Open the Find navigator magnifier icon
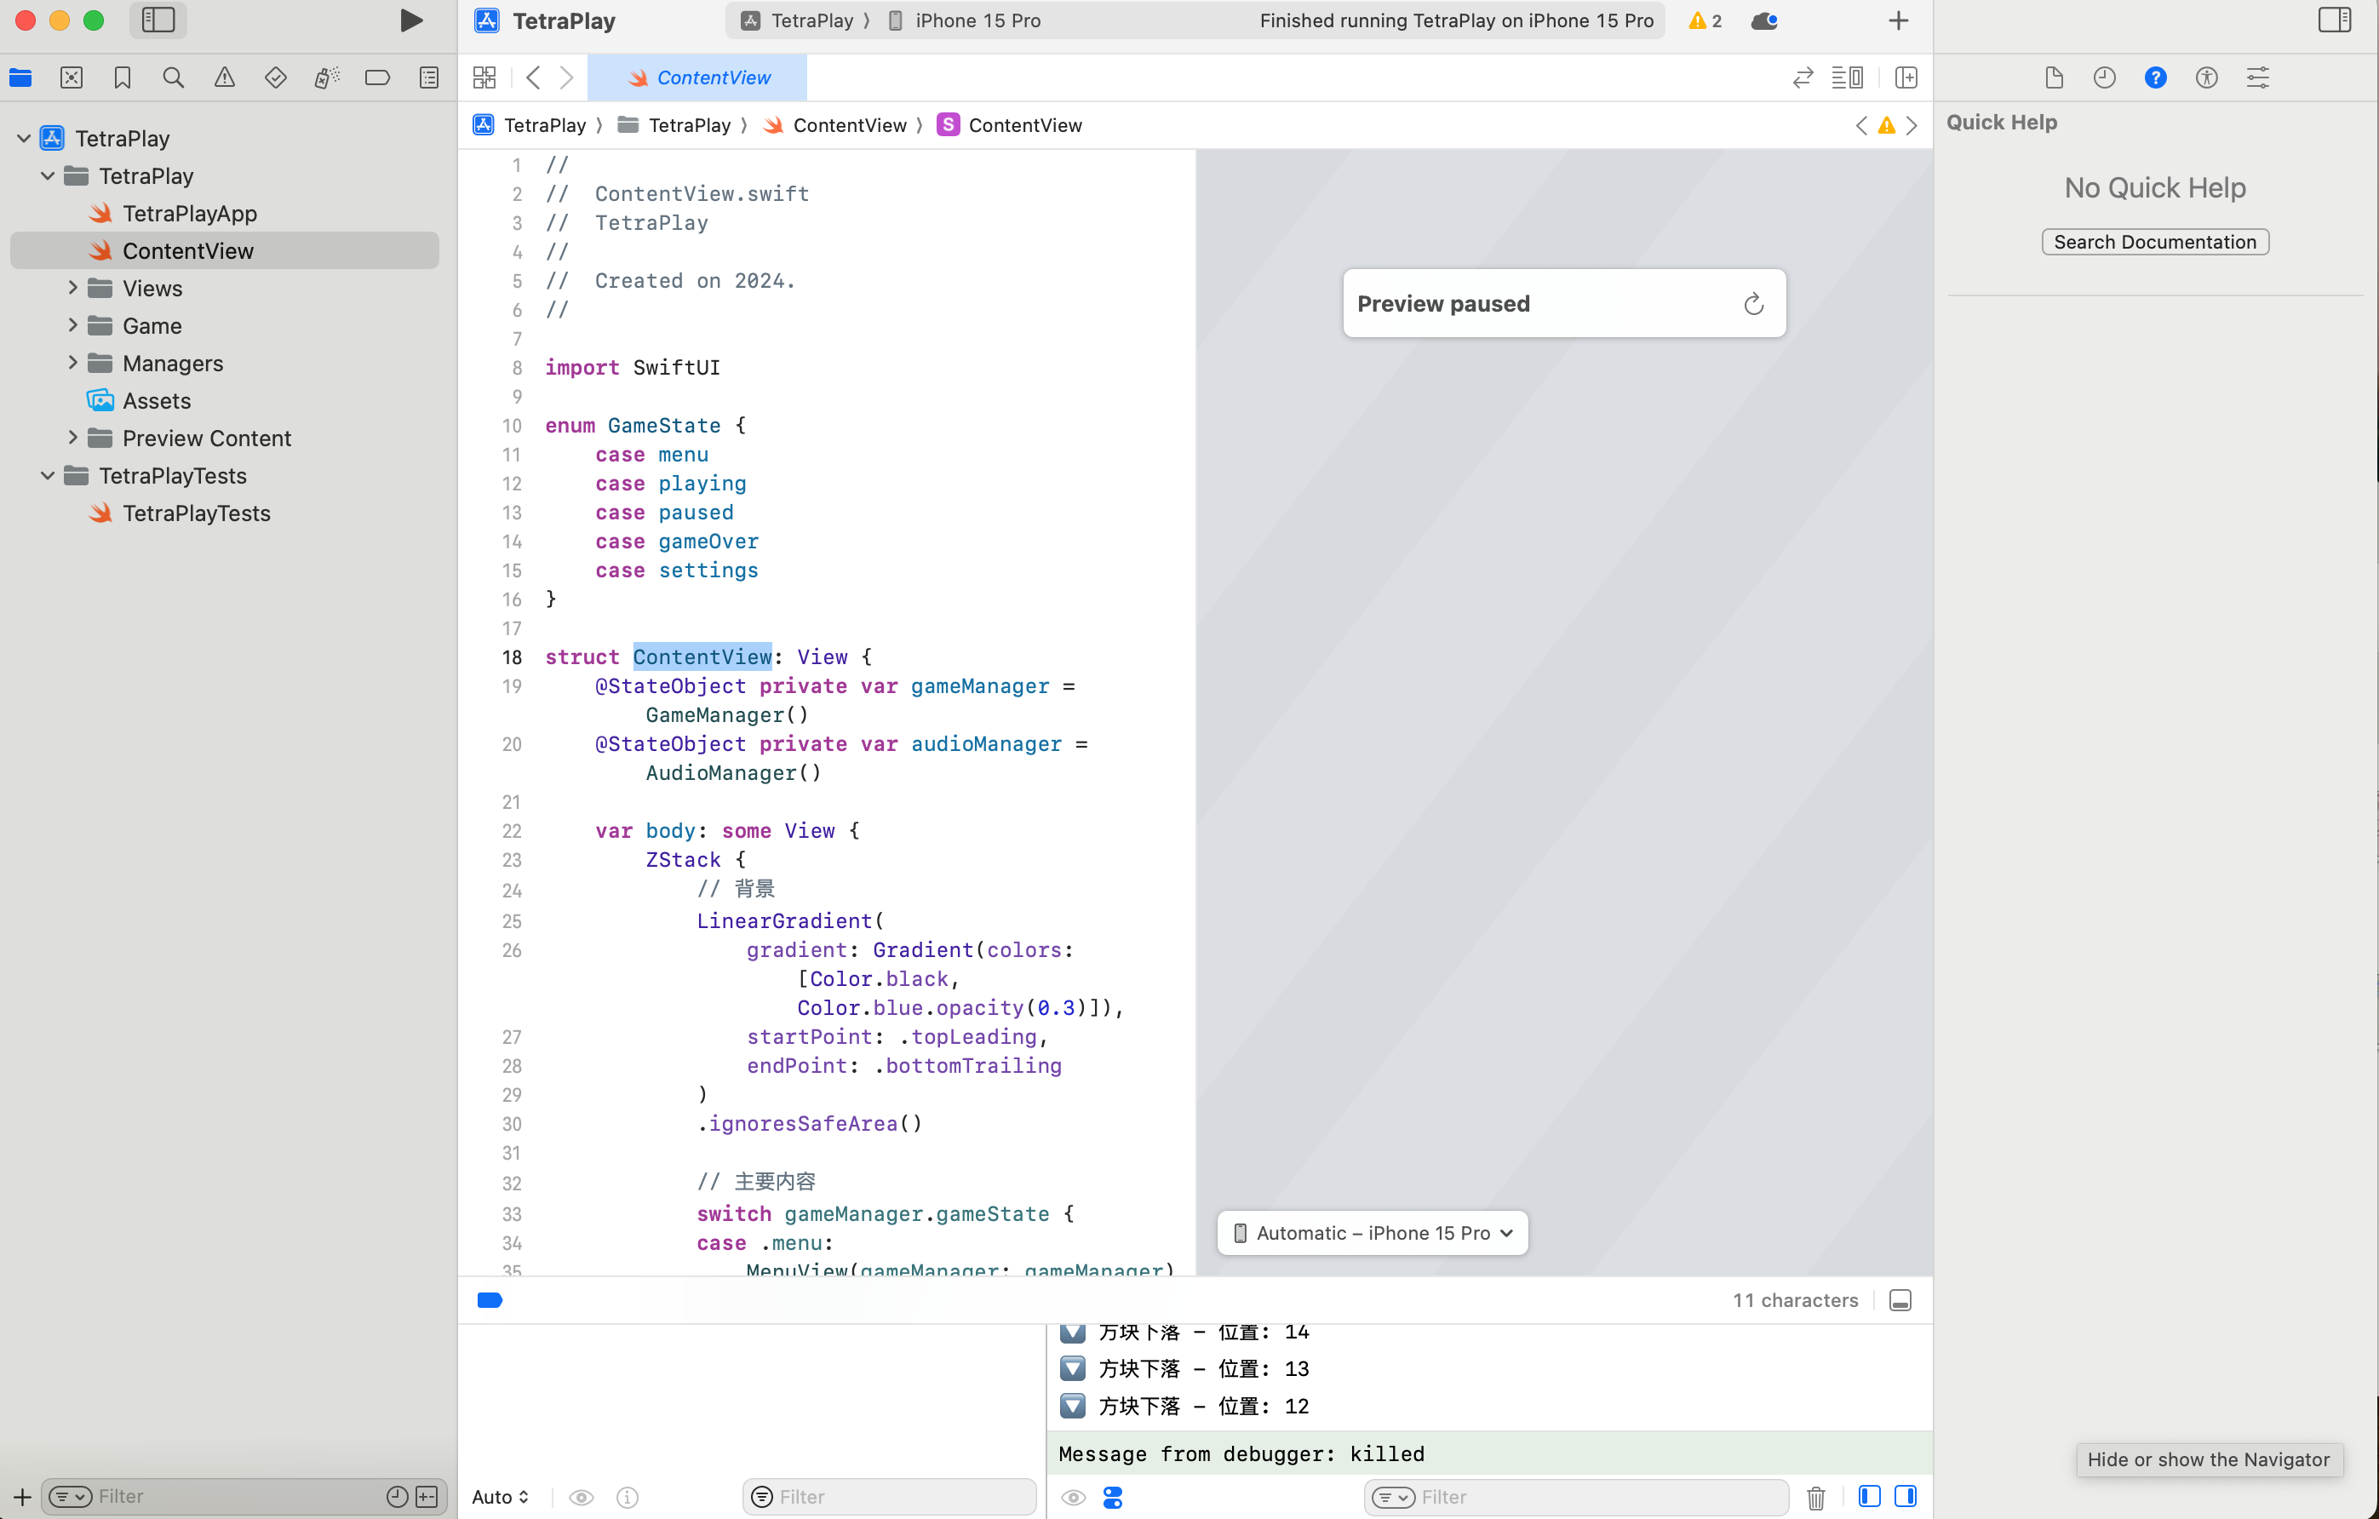Screen dimensions: 2379x1519 [x=173, y=78]
